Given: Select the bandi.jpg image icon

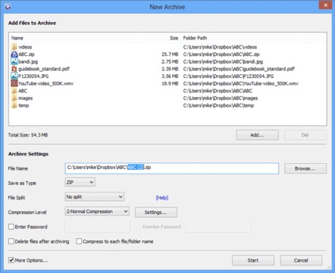Looking at the screenshot, I should click(x=14, y=61).
